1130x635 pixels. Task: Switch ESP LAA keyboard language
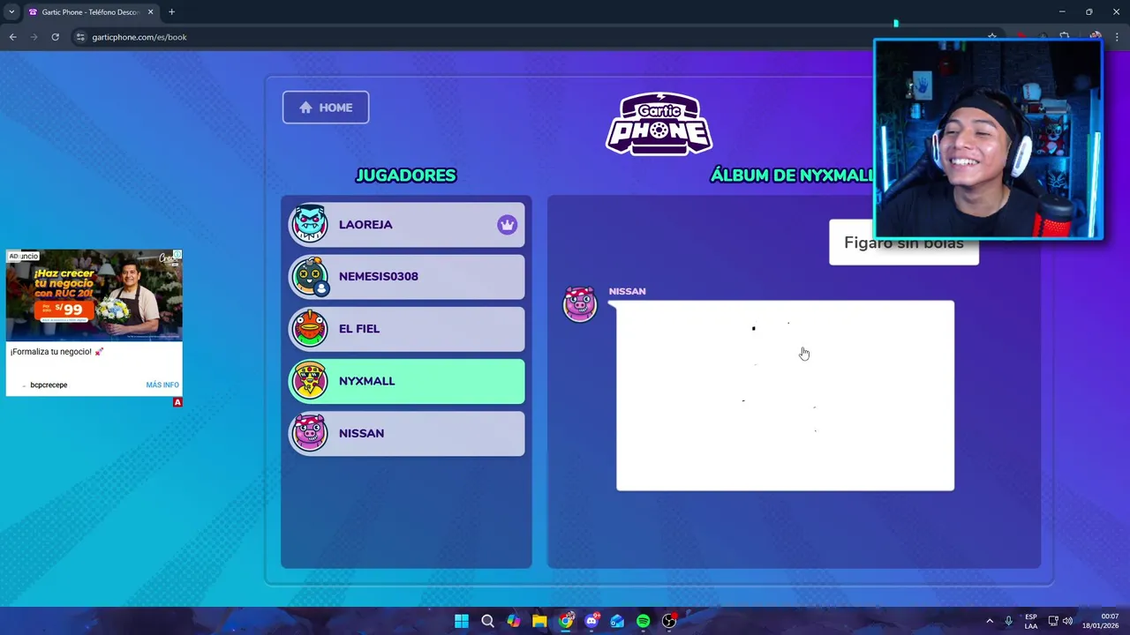[1031, 621]
